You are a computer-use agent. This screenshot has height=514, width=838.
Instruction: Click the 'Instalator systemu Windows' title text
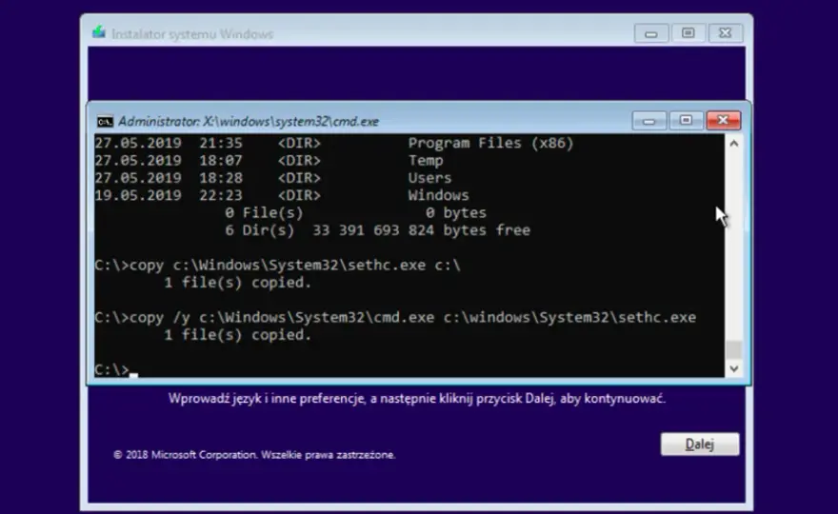[192, 34]
